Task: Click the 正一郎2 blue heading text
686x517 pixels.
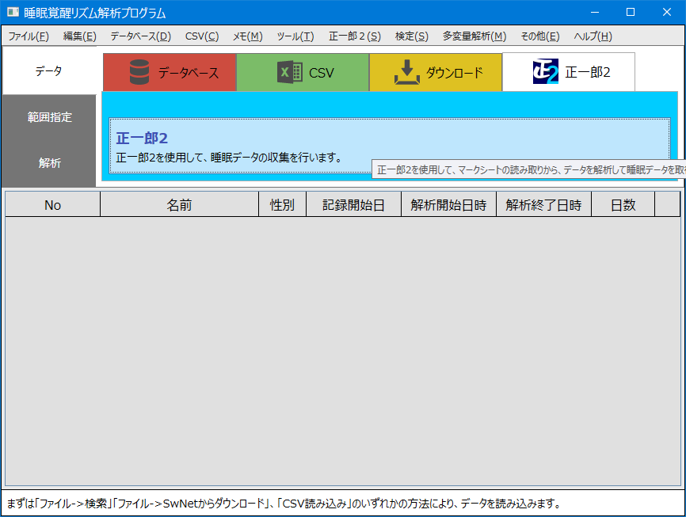Action: point(142,139)
